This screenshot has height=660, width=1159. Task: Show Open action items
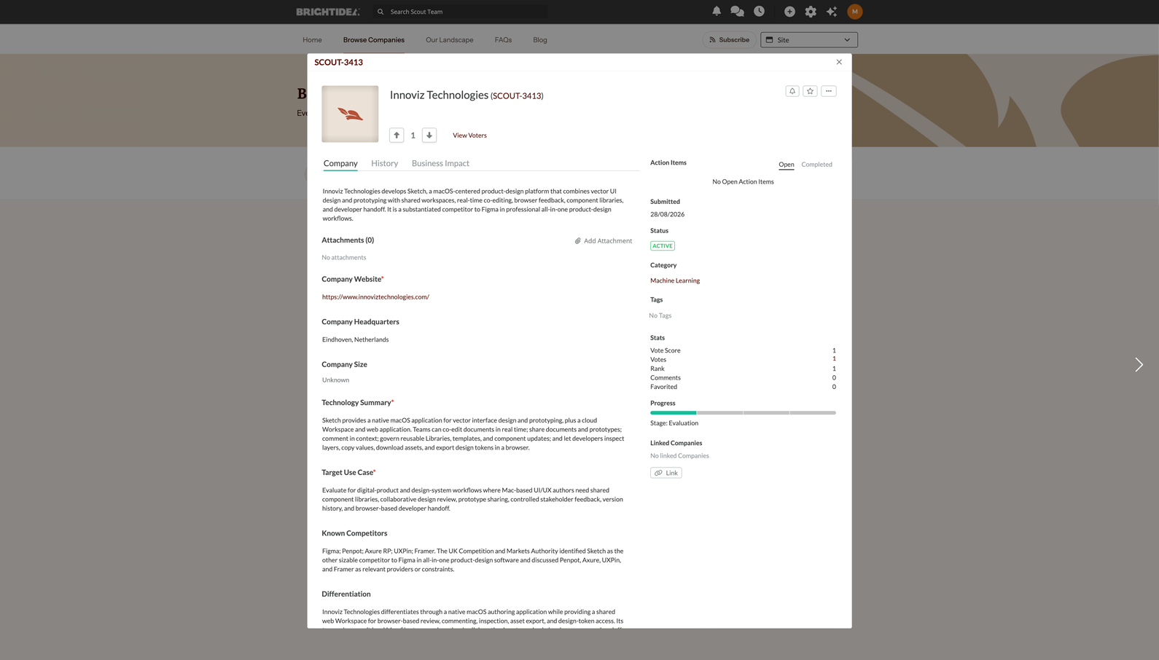(787, 165)
